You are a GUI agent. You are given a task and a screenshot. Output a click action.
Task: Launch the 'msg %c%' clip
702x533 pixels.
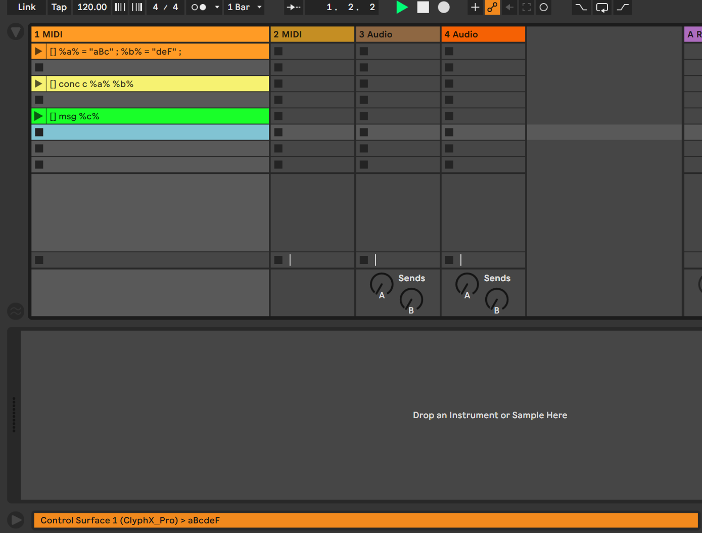pyautogui.click(x=38, y=116)
